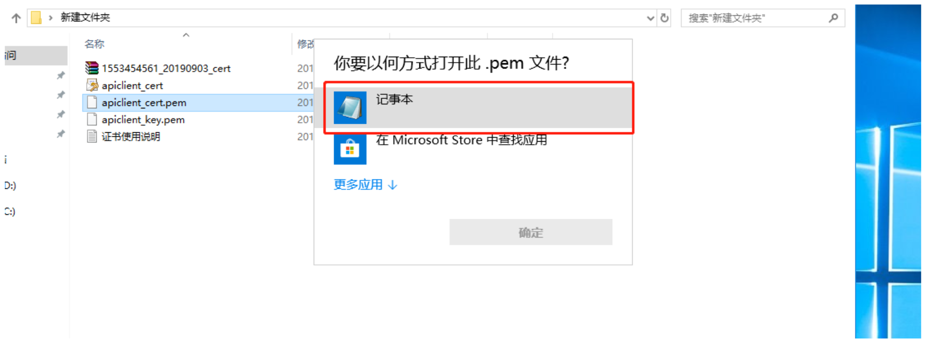Click the Notepad app icon
Image resolution: width=926 pixels, height=342 pixels.
tap(350, 107)
